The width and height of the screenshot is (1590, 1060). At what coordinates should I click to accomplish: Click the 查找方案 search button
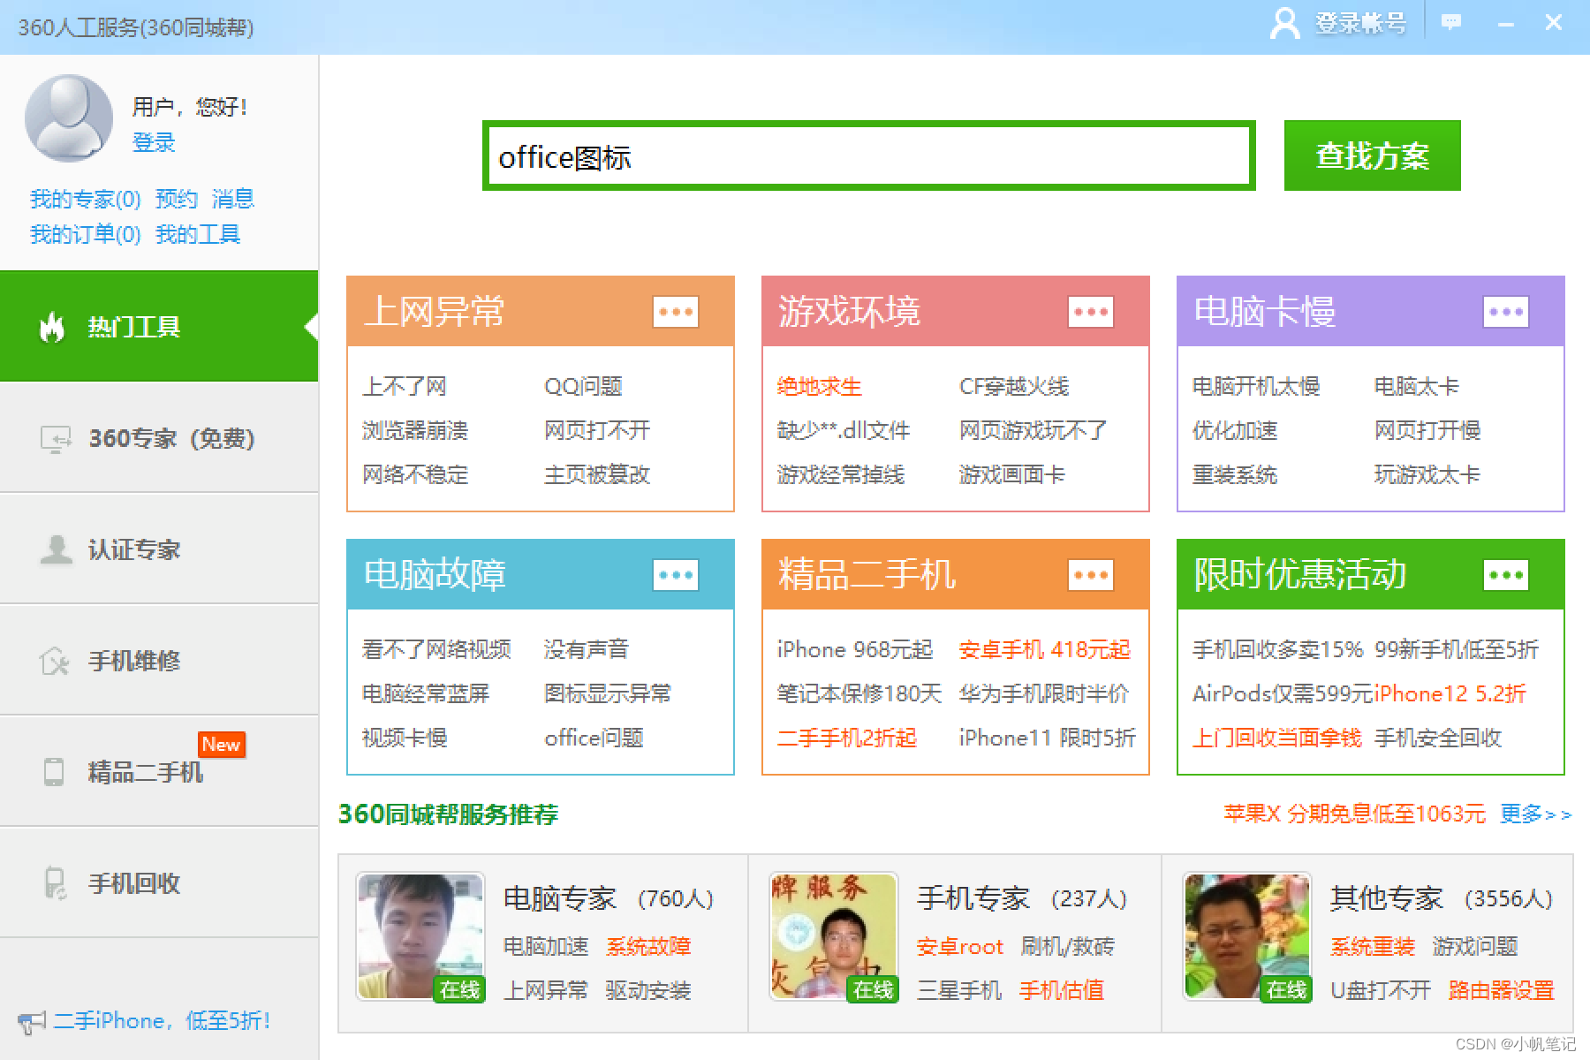tap(1372, 155)
